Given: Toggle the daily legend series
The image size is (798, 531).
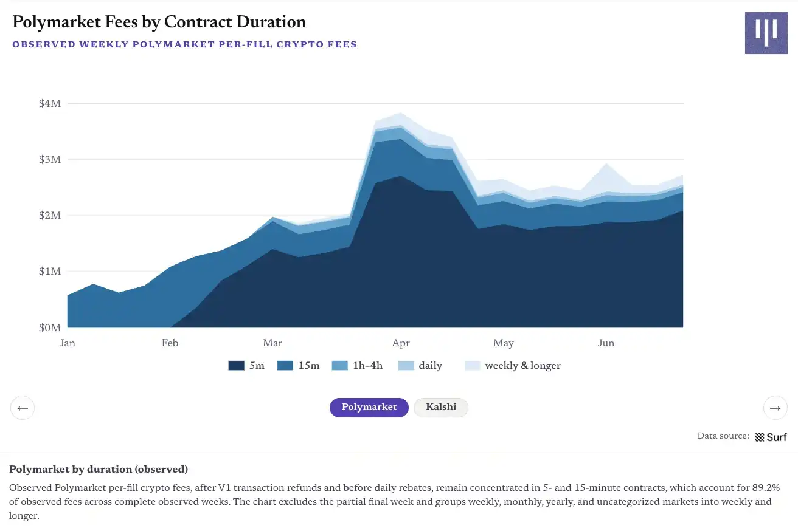Looking at the screenshot, I should pyautogui.click(x=420, y=366).
